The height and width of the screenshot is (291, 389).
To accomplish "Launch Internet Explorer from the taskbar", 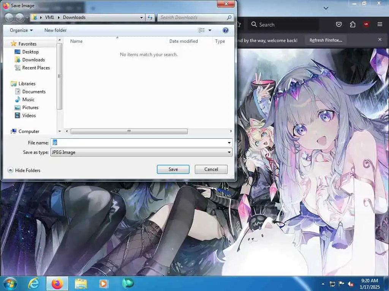I will 34,283.
